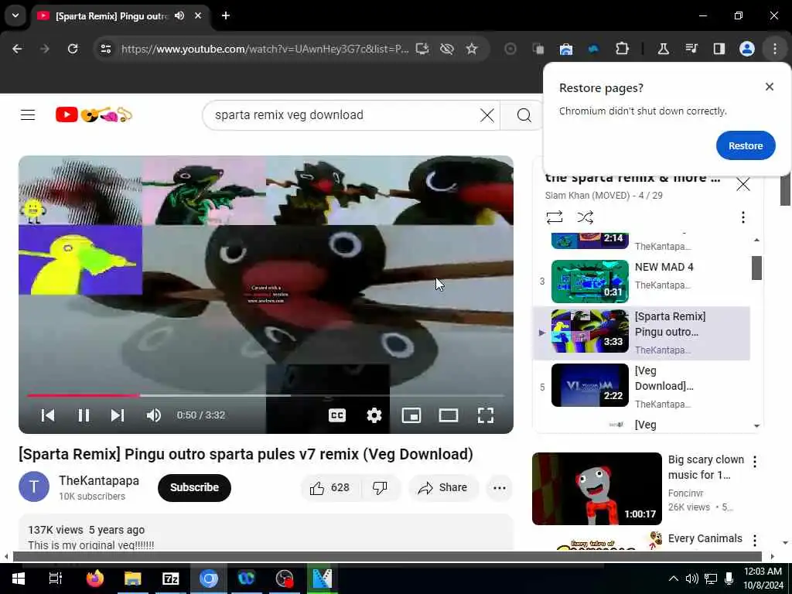
Task: Open options for Every Canimals video
Action: tap(755, 540)
